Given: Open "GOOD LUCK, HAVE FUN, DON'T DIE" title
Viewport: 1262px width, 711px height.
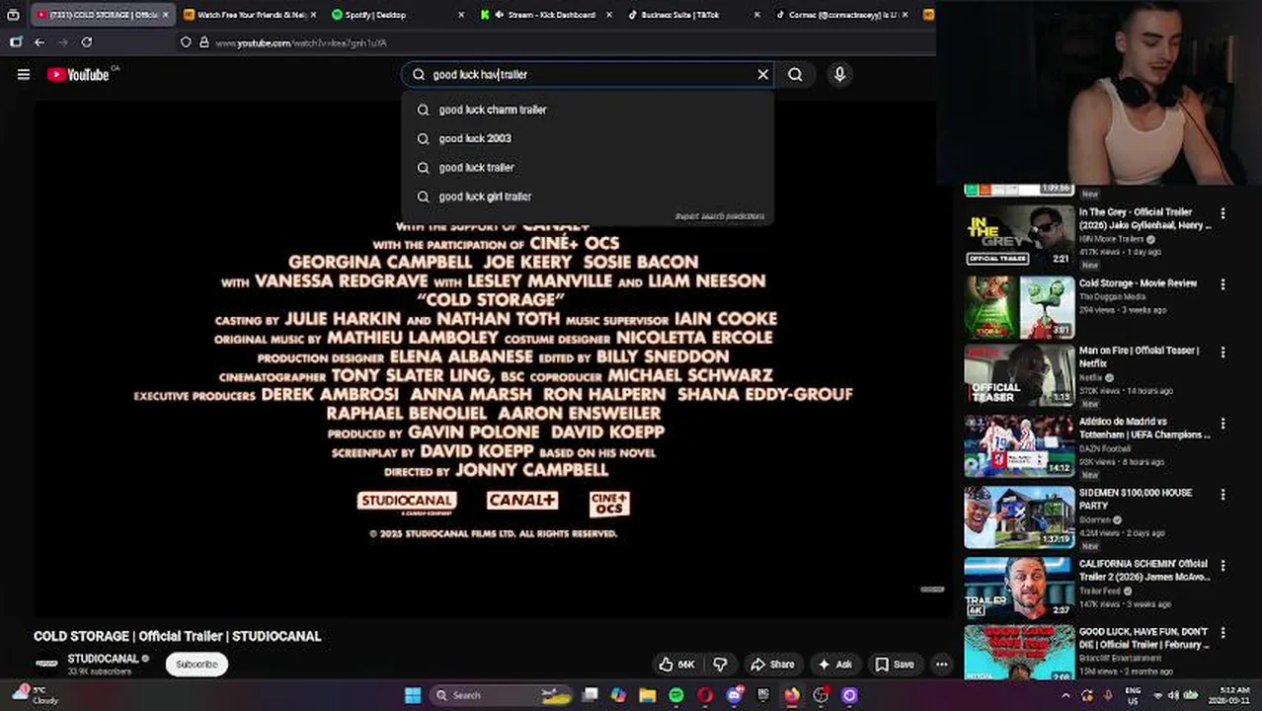Looking at the screenshot, I should [x=1144, y=638].
